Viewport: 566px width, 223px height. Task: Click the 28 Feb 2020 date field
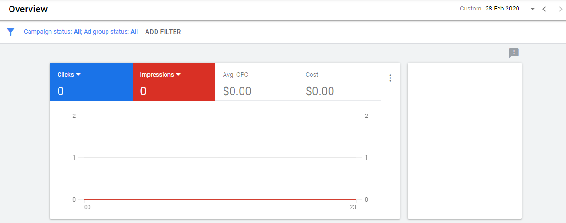click(506, 9)
